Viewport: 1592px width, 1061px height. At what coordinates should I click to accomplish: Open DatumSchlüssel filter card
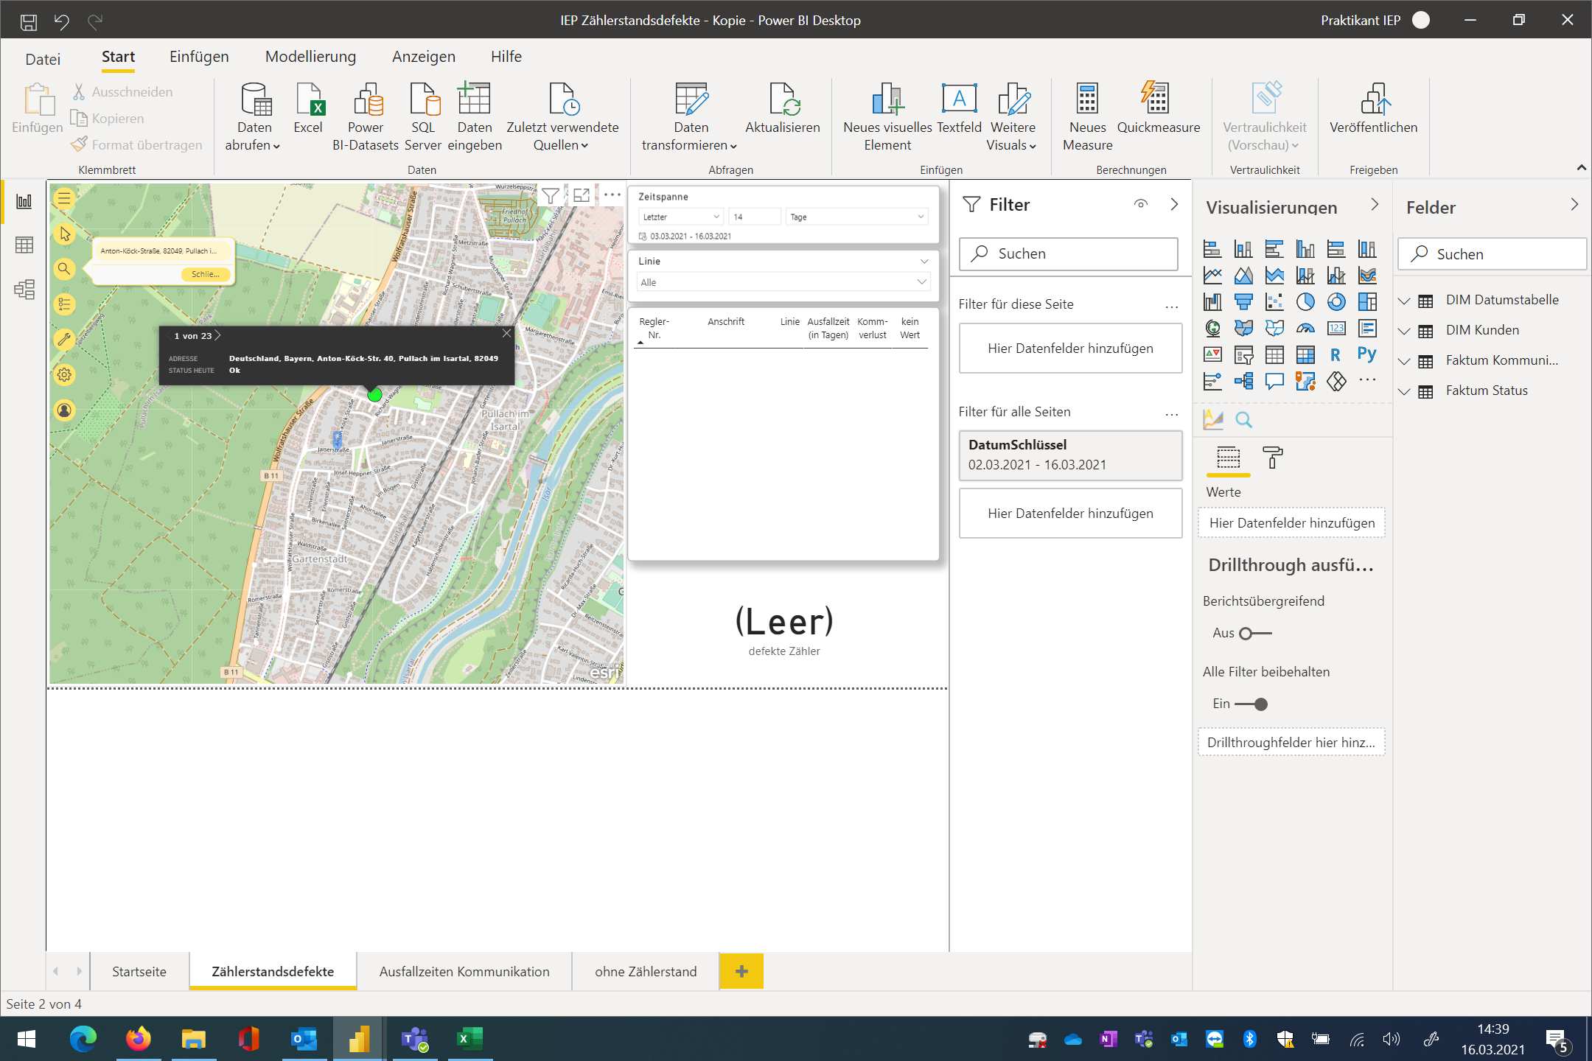click(1070, 455)
